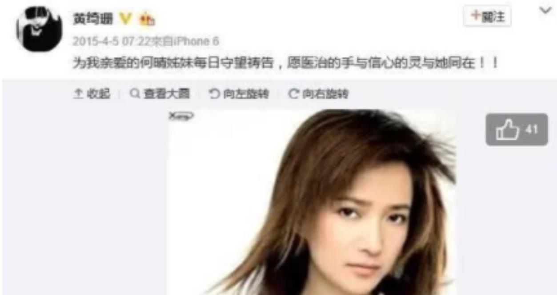Click the rotate-right arrow icon

pyautogui.click(x=293, y=94)
